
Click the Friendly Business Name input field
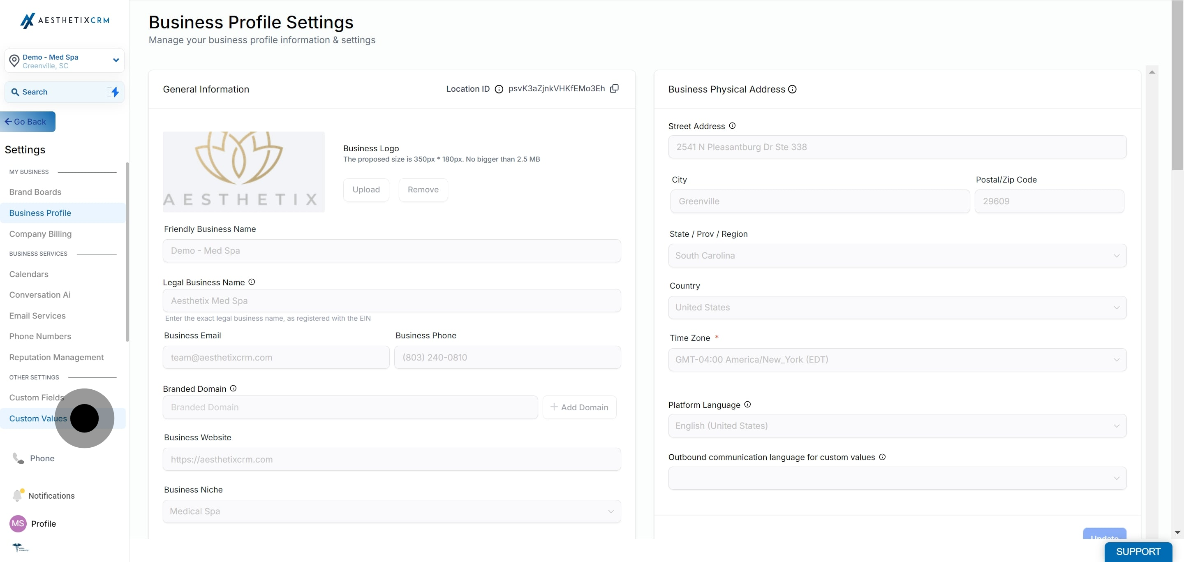coord(392,250)
